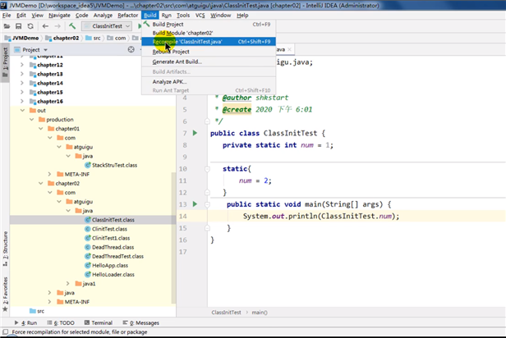Screen dimensions: 506x338
Task: Open the 4: Run tool window
Action: point(25,322)
